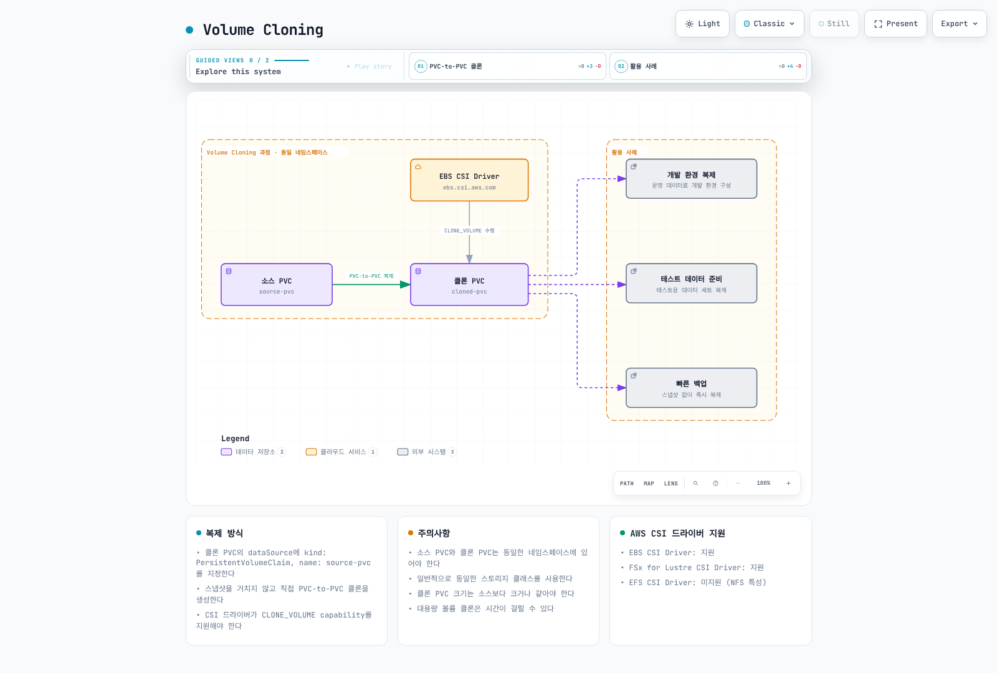
Task: Click the gray 외부 시스템 legend swatch
Action: [x=403, y=452]
